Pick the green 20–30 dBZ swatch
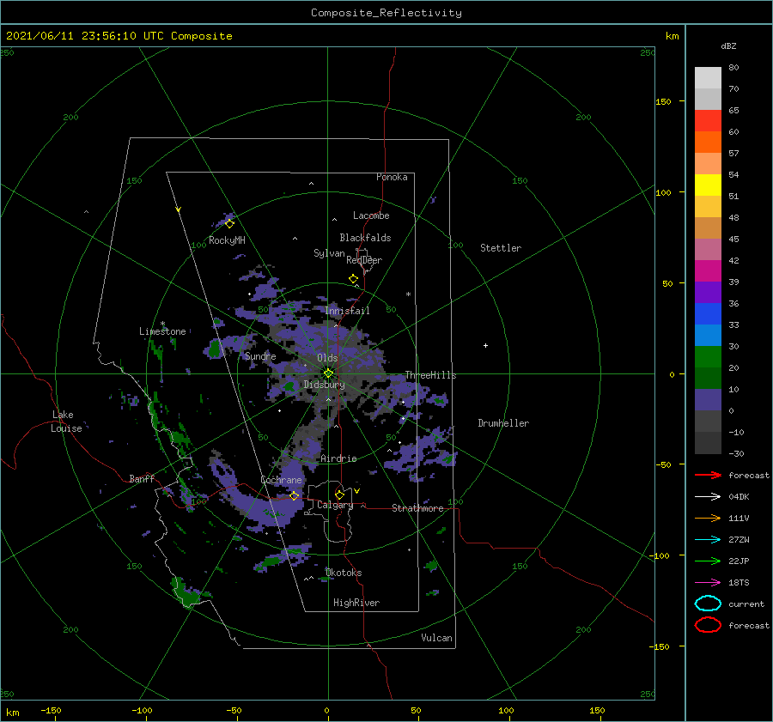 pyautogui.click(x=708, y=356)
